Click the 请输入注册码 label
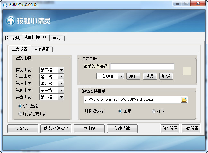Image resolution: width=208 pixels, height=153 pixels. 96,66
